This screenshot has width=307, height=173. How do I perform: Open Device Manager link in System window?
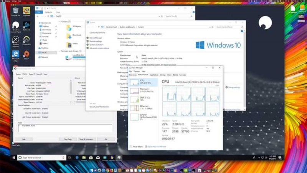[96, 38]
